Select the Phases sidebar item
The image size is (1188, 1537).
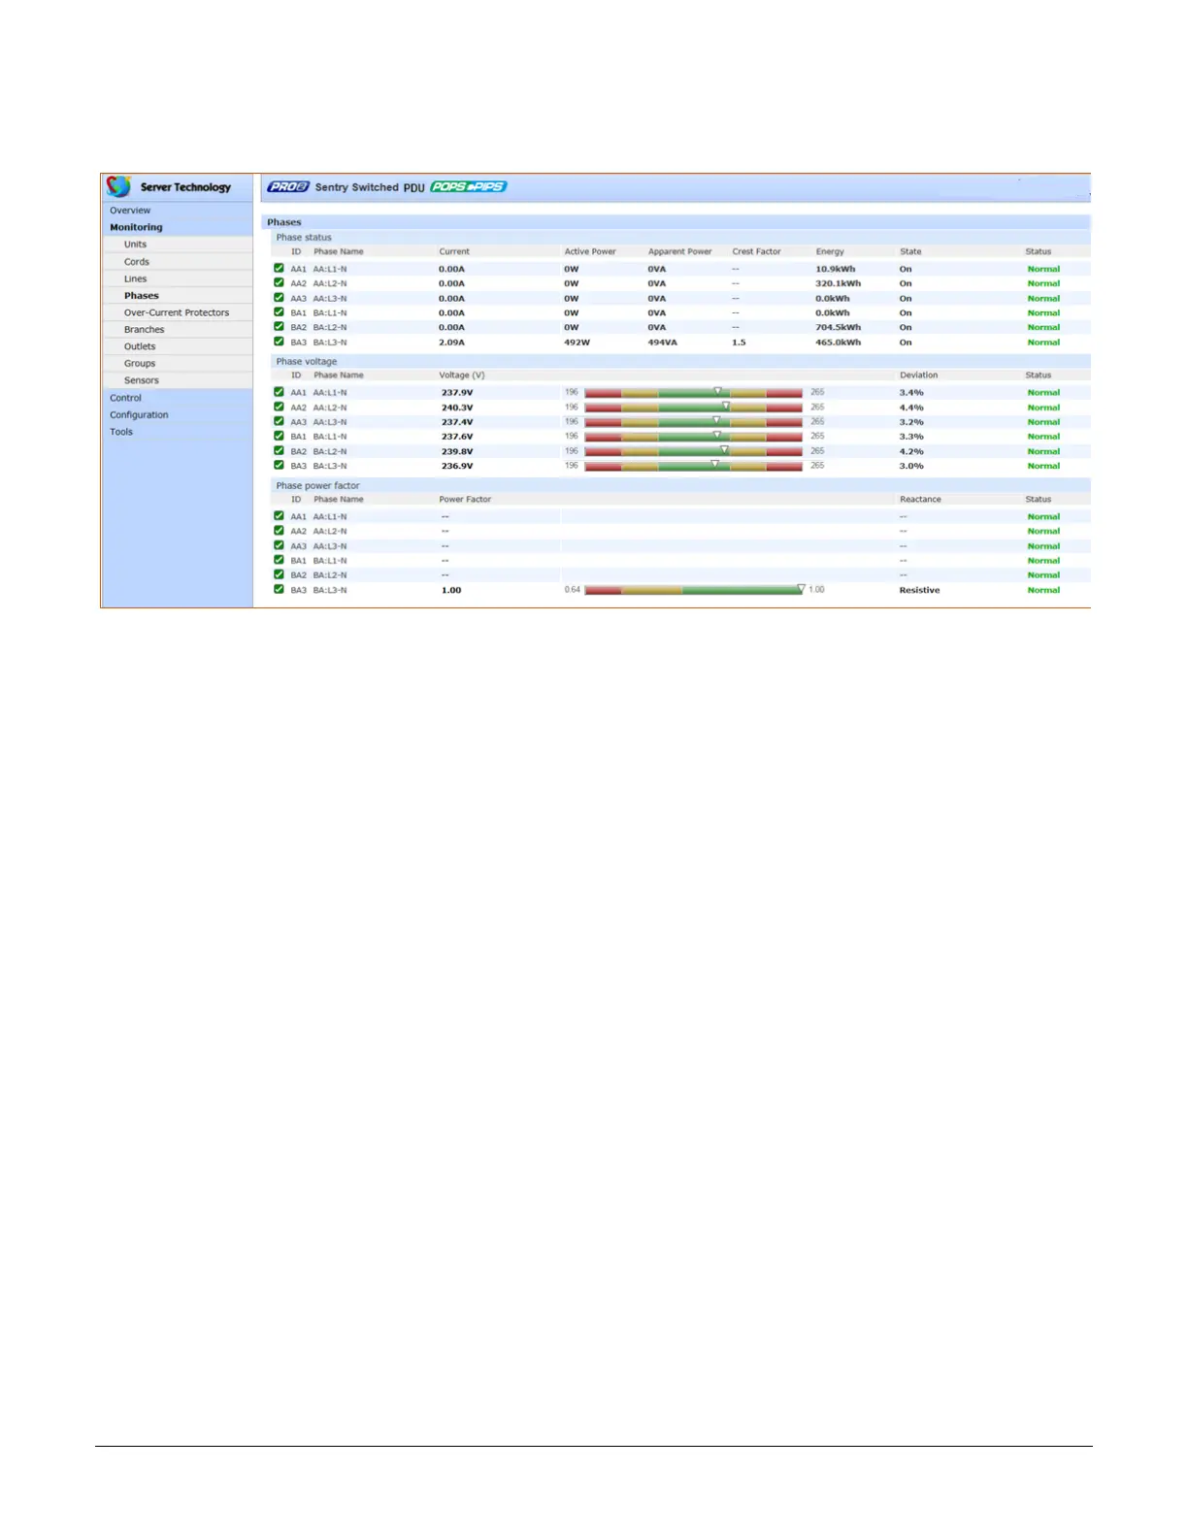tap(141, 296)
